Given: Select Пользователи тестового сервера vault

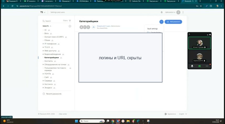Looking at the screenshot, I should point(55,69).
